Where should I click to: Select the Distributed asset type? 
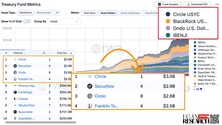point(25,13)
